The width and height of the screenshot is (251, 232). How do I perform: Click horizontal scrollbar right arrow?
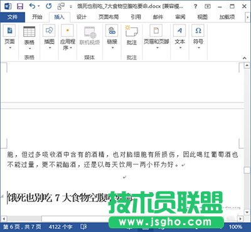tap(241, 219)
